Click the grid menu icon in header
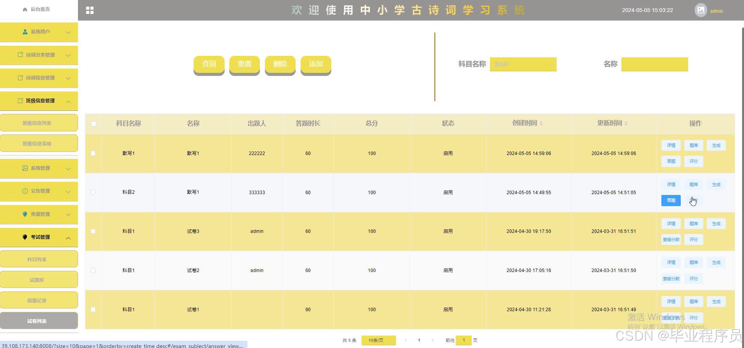The image size is (744, 348). (x=90, y=10)
